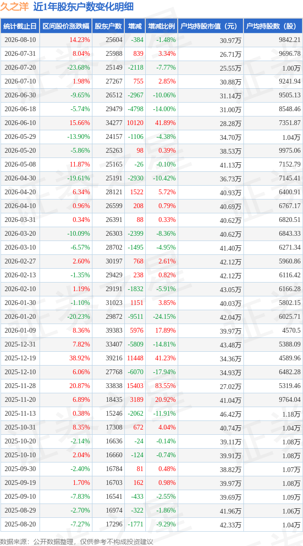Click the 近1年股东户数变化明细 heading

pyautogui.click(x=83, y=7)
